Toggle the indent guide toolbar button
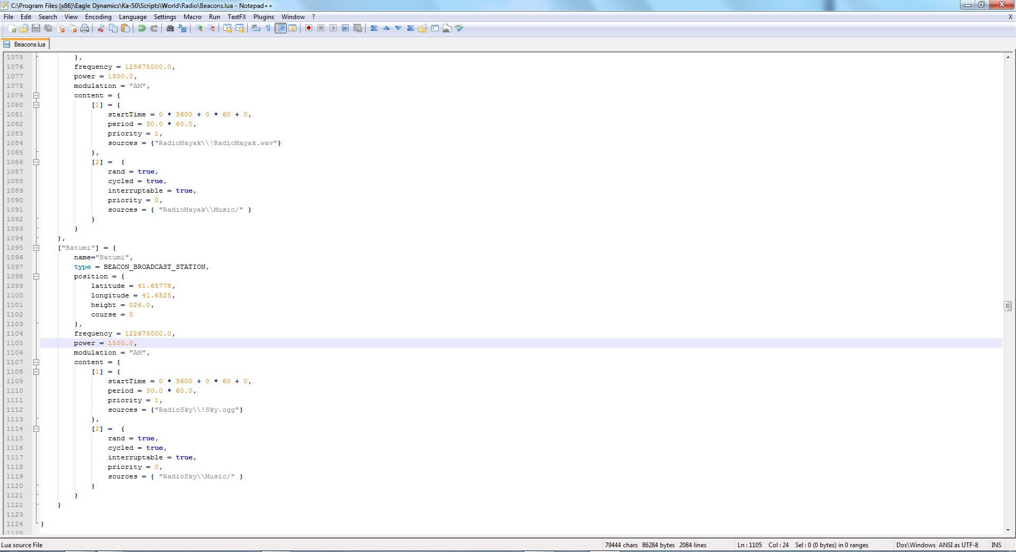1016x552 pixels. (x=280, y=29)
